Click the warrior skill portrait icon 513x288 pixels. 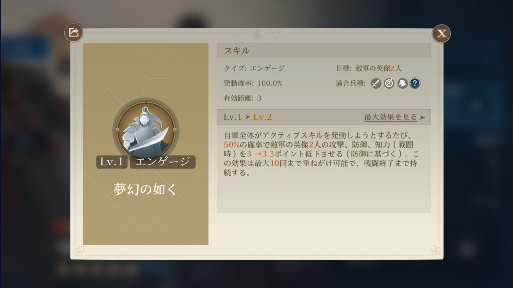pos(146,131)
